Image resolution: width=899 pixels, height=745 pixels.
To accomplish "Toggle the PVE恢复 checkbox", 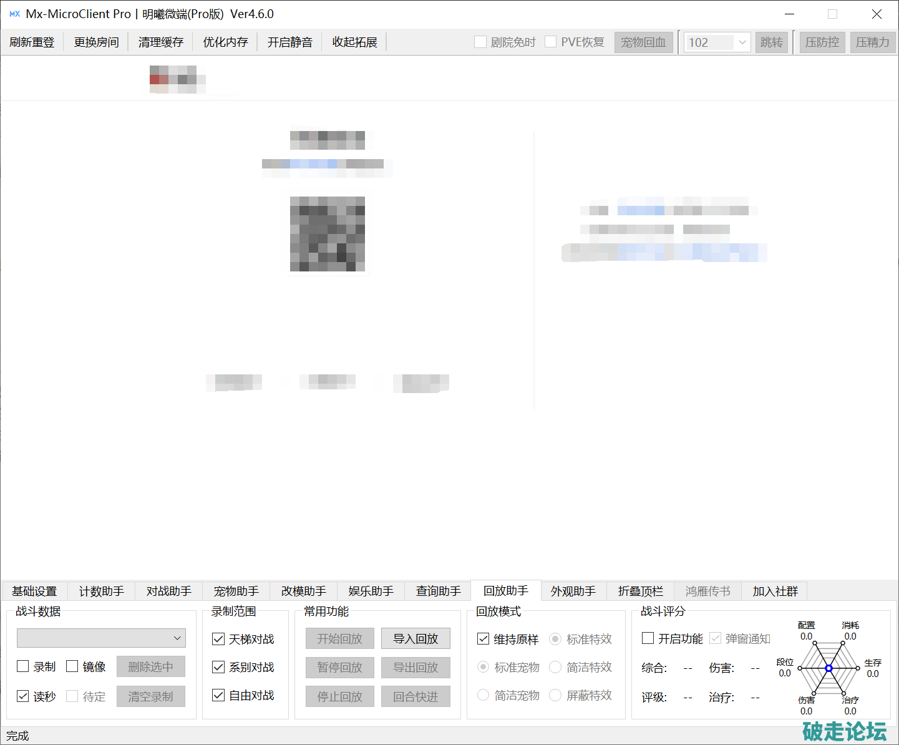I will (x=551, y=42).
